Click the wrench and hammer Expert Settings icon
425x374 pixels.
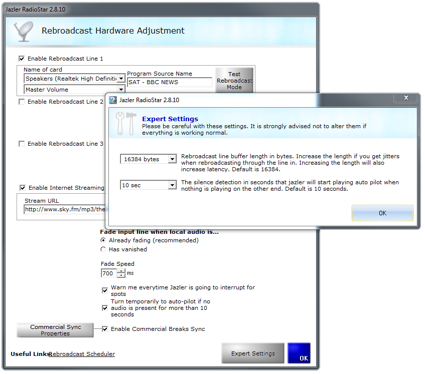[126, 123]
